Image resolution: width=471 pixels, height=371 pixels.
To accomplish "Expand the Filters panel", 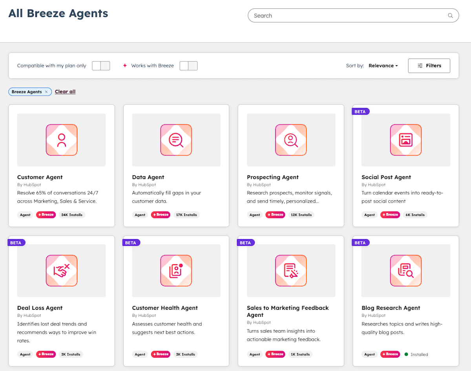I will (x=429, y=66).
